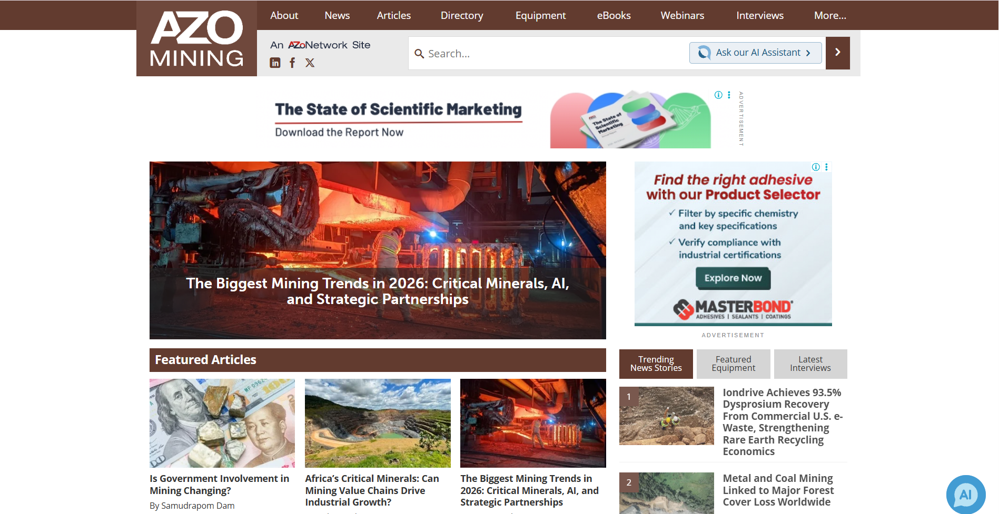Click The State of Scientific Marketing banner headline
Image resolution: width=999 pixels, height=514 pixels.
pos(398,109)
